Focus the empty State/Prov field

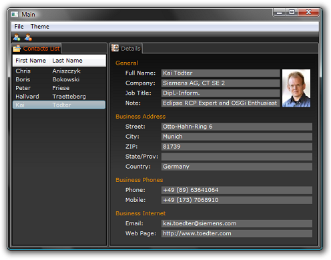237,157
